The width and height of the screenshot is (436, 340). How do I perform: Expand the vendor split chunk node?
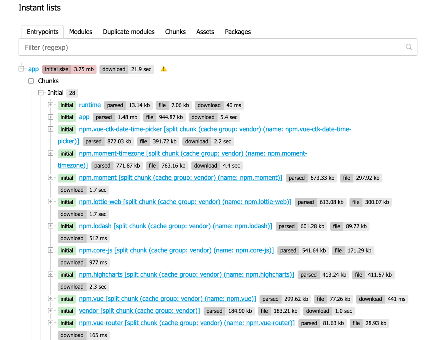pos(51,311)
